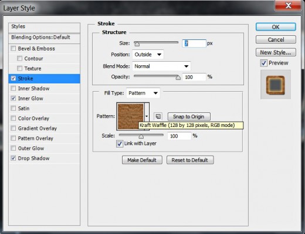Enable the Satin checkbox
The width and height of the screenshot is (305, 234).
[13, 108]
